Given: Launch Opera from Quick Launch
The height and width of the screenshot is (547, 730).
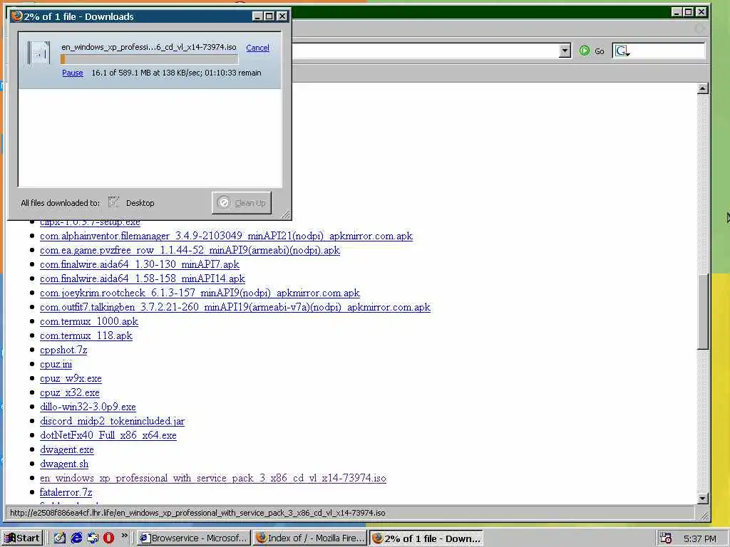Looking at the screenshot, I should point(109,538).
